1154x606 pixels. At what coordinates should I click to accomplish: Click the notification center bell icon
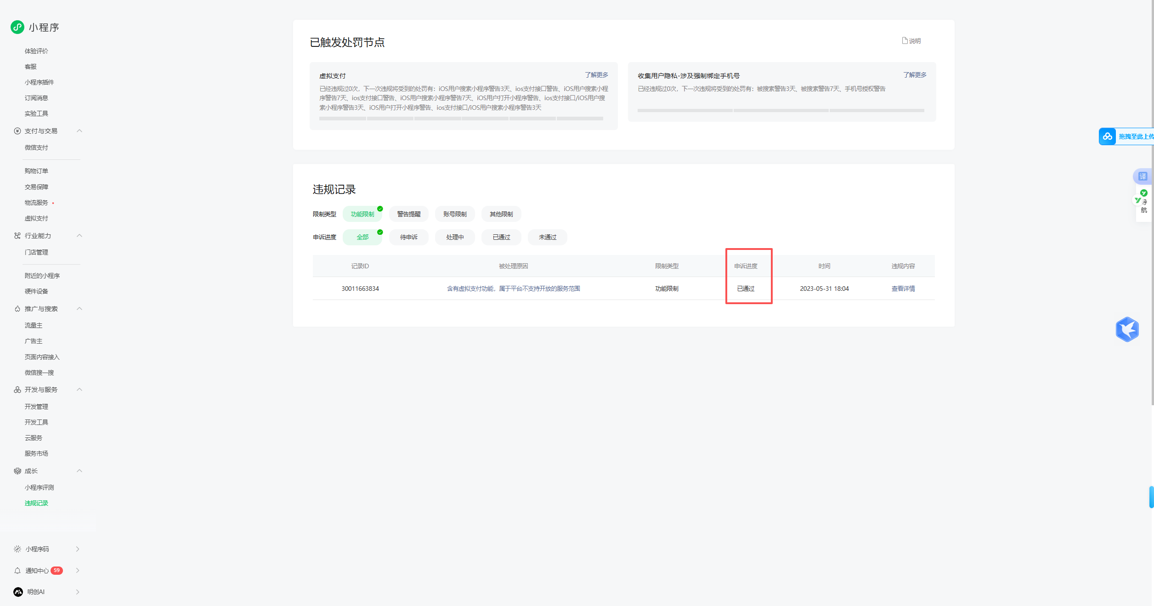tap(17, 571)
